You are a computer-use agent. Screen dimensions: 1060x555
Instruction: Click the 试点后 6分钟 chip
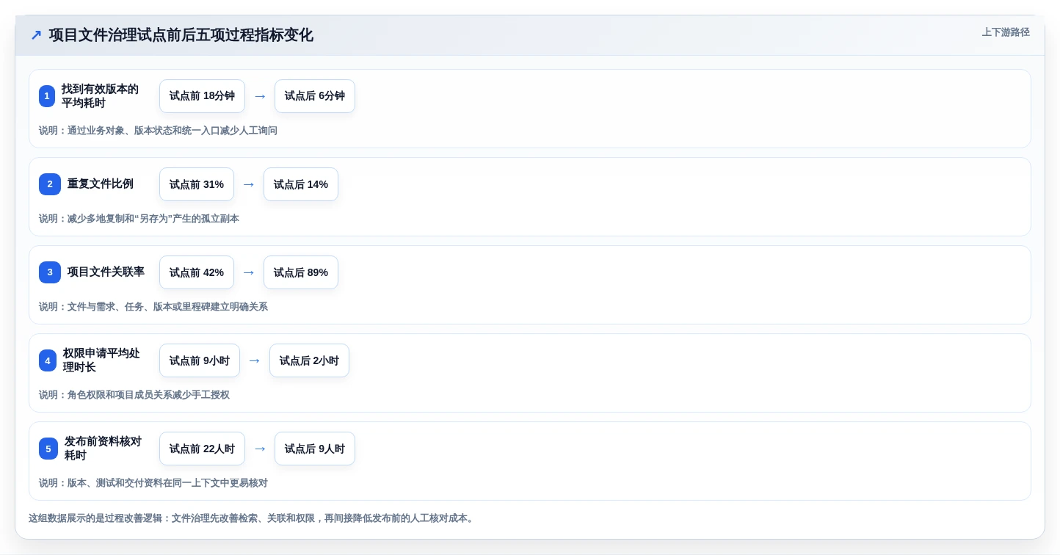coord(315,96)
